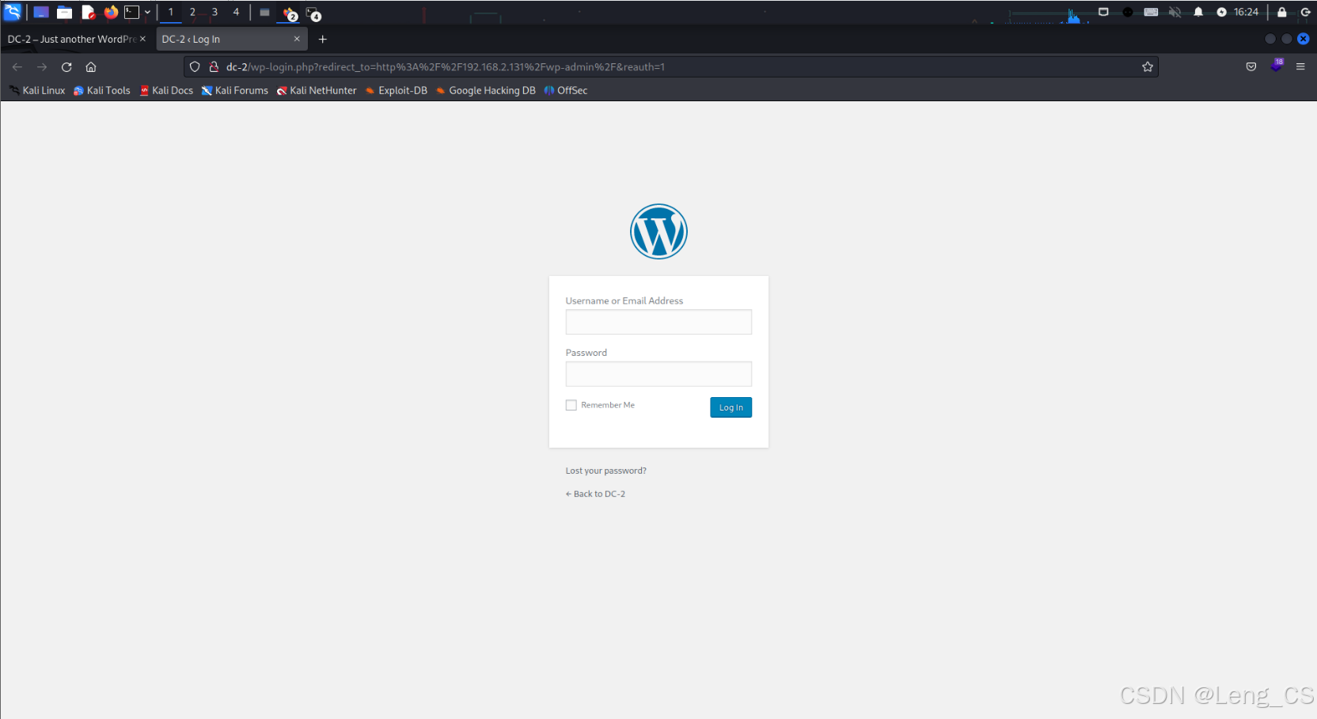Expand the terminal launcher dropdown arrow
The image size is (1317, 719).
pyautogui.click(x=147, y=12)
